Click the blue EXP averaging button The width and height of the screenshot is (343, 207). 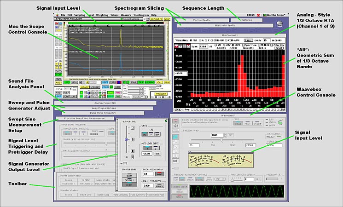tap(58, 97)
